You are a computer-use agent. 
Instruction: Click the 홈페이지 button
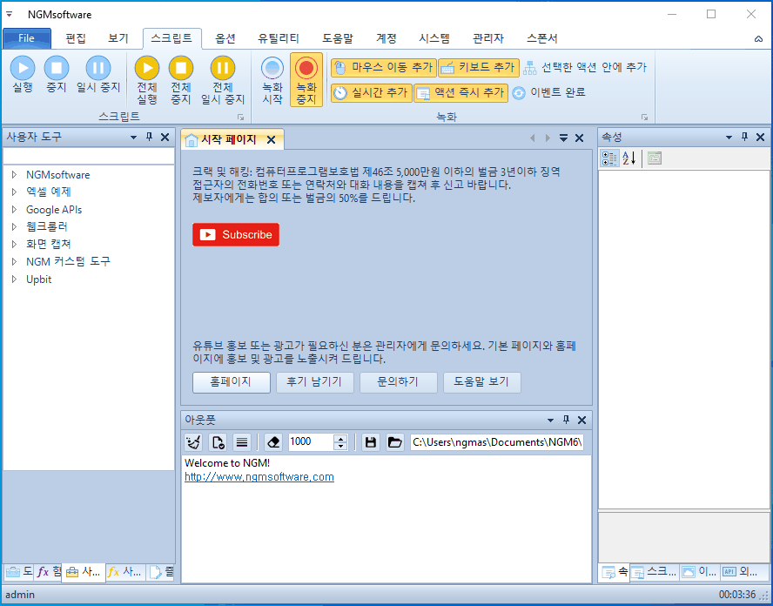pos(232,382)
